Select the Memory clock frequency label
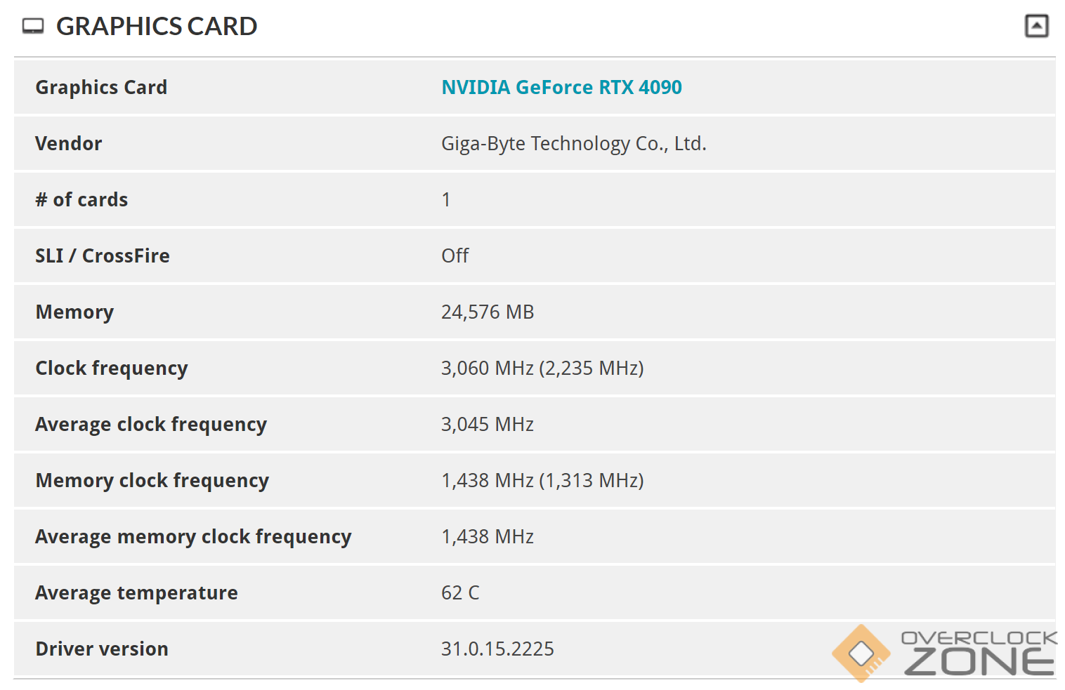1065x690 pixels. click(x=152, y=480)
